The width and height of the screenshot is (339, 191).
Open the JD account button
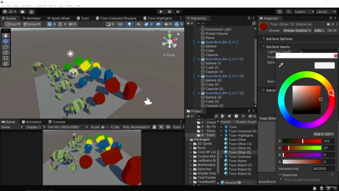click(x=10, y=12)
